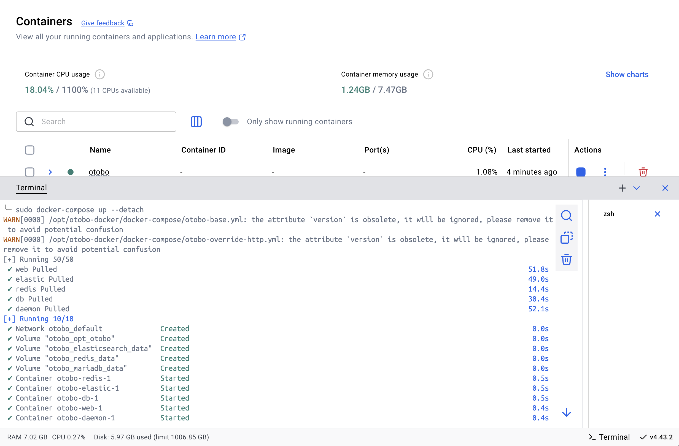
Task: Click the terminal copy selection icon
Action: tap(566, 238)
